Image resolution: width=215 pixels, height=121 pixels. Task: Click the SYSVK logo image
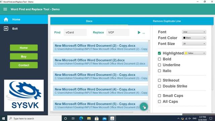click(x=24, y=95)
